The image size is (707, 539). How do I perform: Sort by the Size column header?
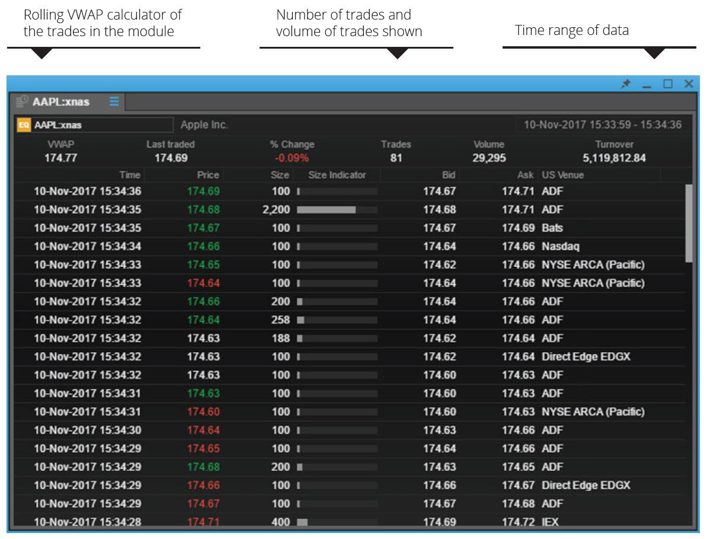click(x=280, y=175)
